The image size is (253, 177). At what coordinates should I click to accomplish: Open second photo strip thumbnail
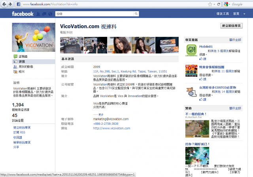96,45
